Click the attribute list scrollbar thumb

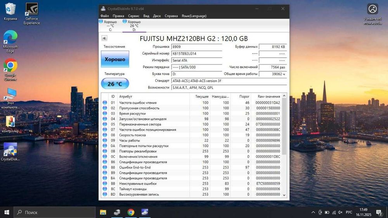[284, 126]
